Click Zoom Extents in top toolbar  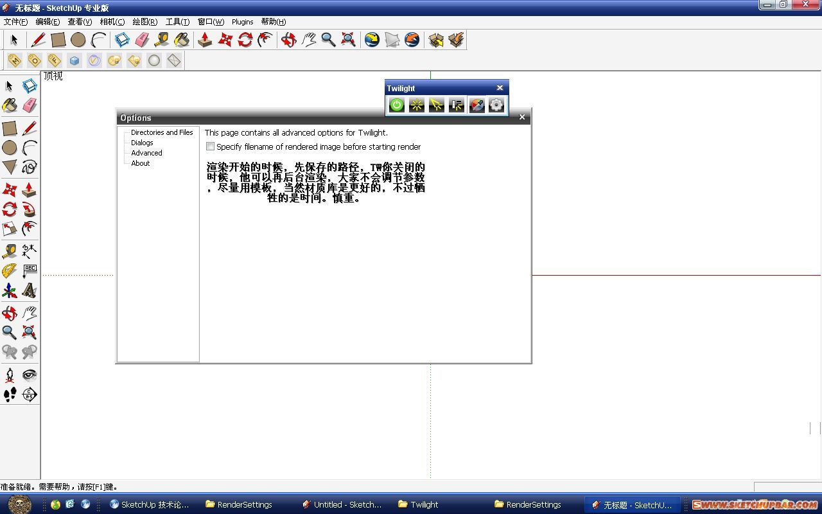(x=348, y=40)
